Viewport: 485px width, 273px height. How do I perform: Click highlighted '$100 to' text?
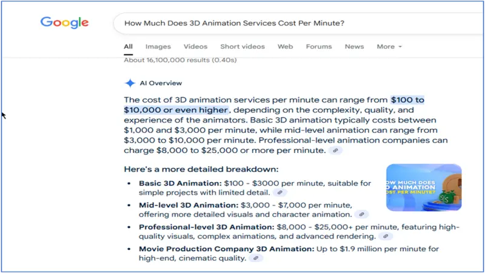click(x=407, y=100)
